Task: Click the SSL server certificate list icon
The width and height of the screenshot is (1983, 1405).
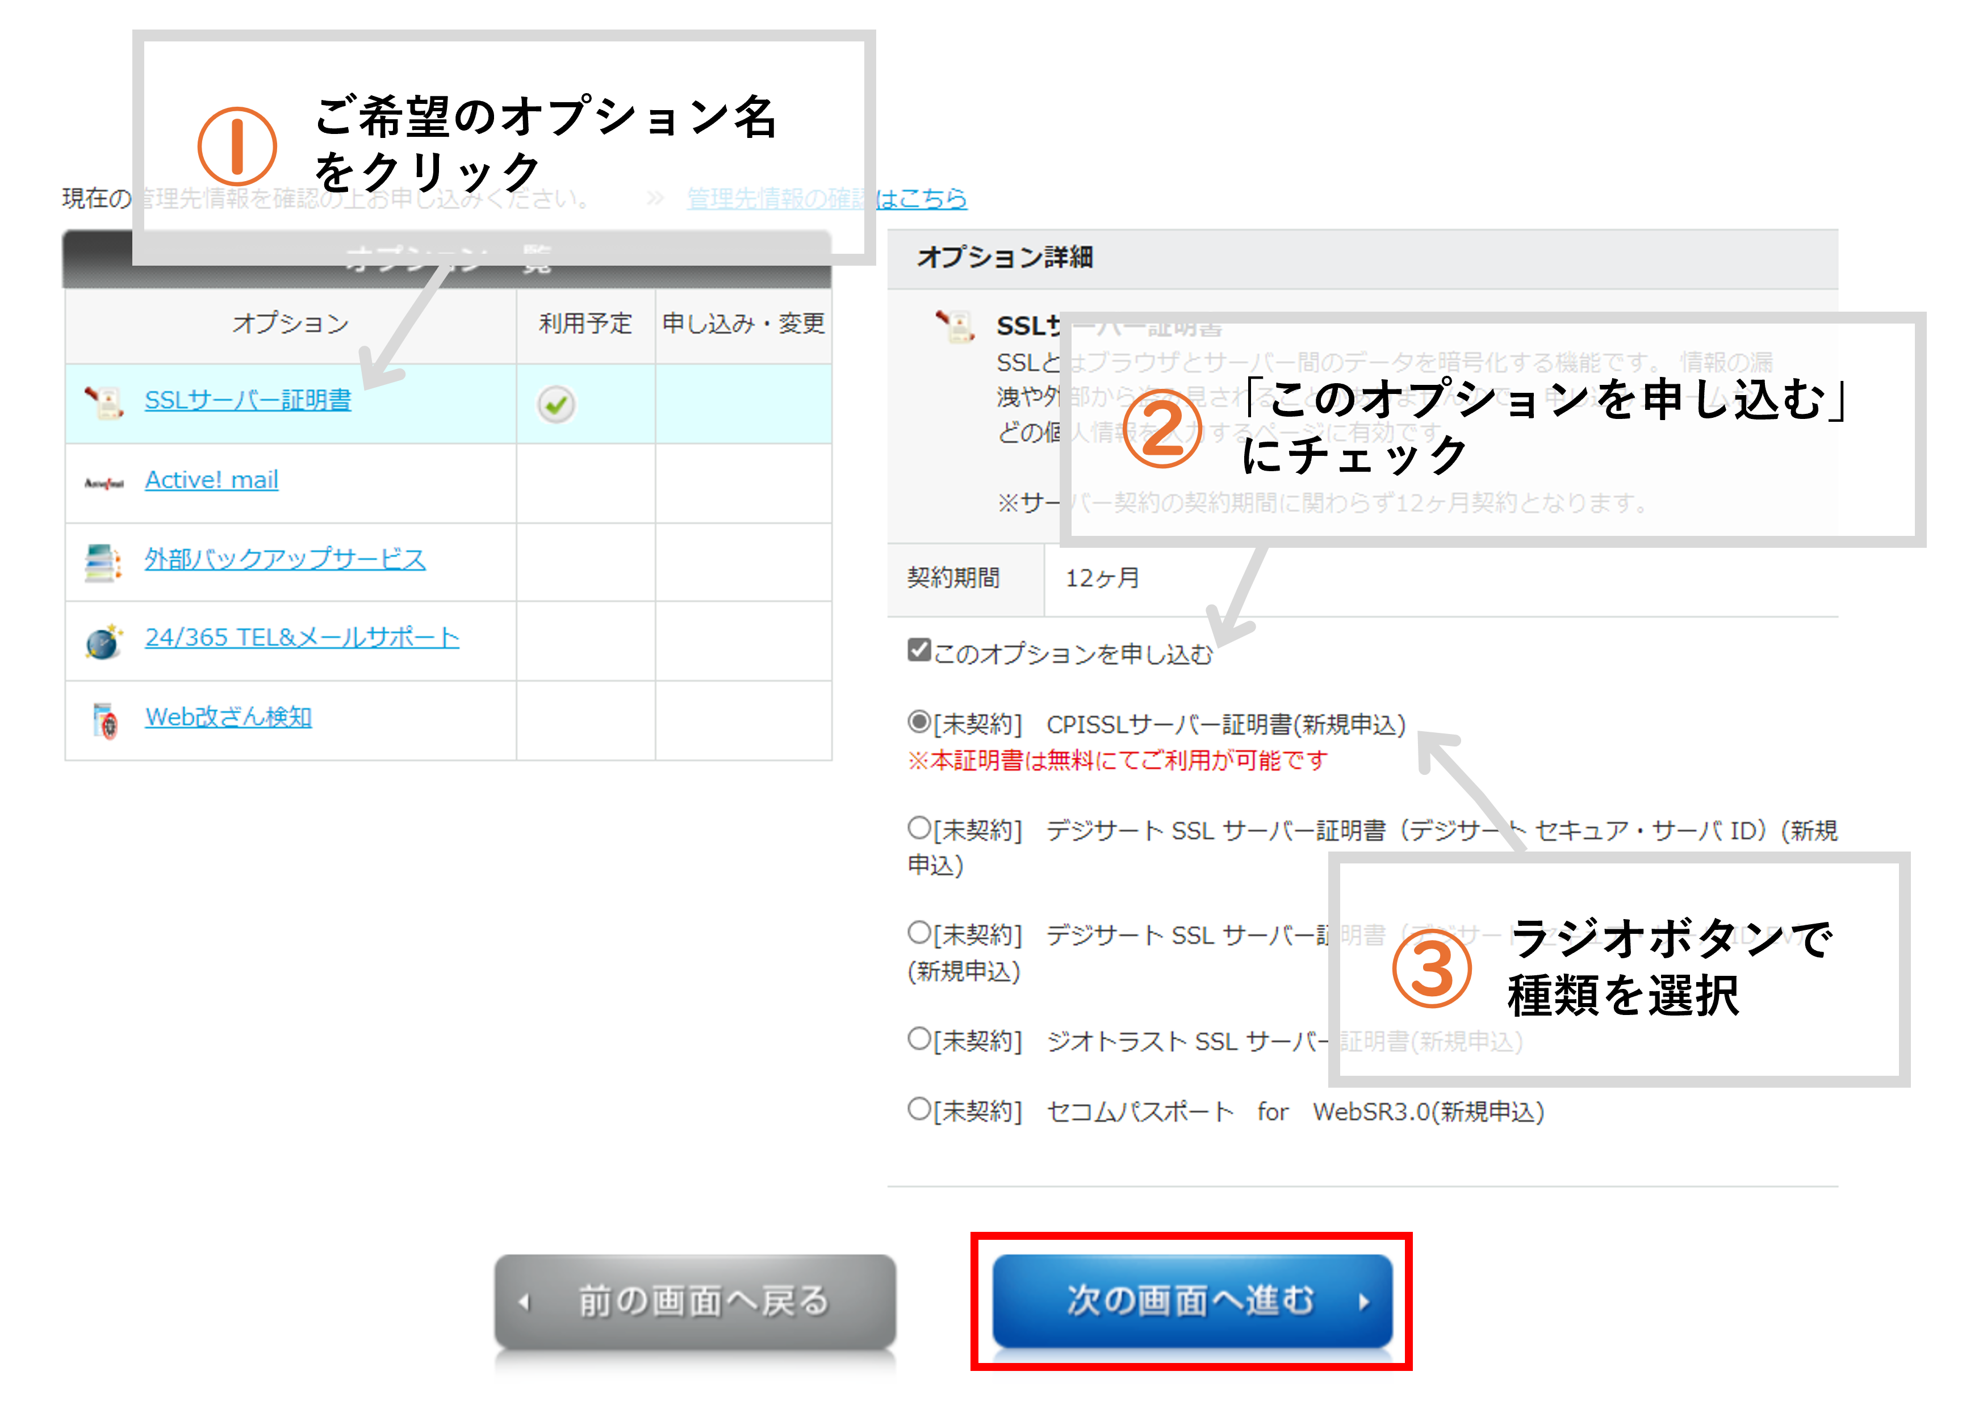Action: (x=104, y=401)
